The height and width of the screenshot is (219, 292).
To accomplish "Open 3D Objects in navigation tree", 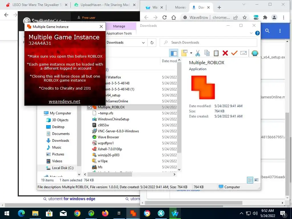I will 60,120.
